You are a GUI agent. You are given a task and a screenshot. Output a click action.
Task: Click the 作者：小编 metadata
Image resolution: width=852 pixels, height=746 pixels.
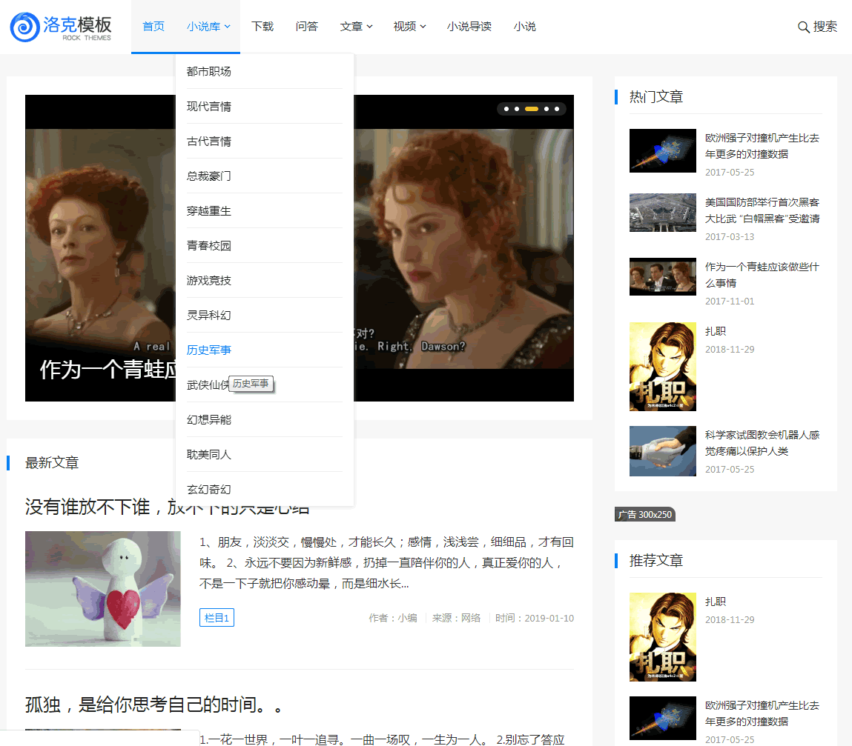[393, 618]
